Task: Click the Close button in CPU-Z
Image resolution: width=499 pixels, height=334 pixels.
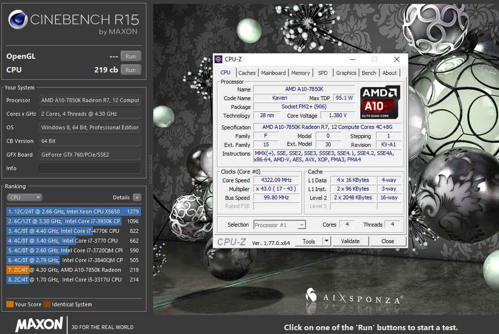Action: pos(388,241)
